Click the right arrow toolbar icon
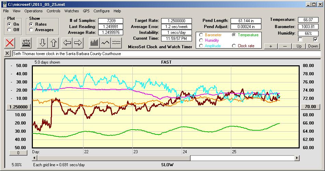 (78, 43)
